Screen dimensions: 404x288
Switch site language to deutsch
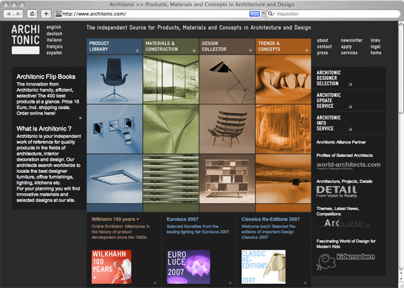(x=54, y=34)
